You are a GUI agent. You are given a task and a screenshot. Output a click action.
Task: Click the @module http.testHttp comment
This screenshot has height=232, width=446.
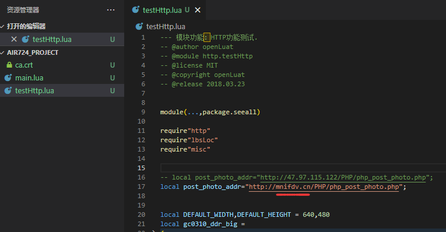206,56
